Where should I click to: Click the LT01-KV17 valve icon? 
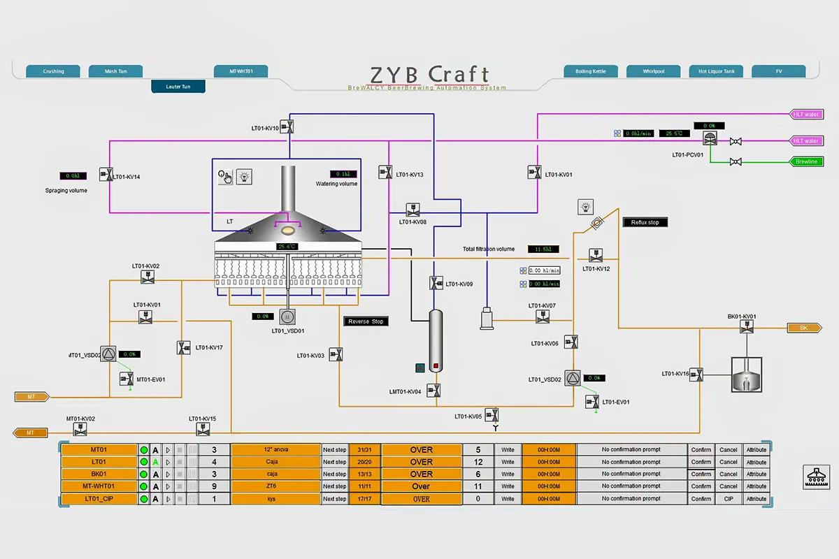pyautogui.click(x=183, y=347)
